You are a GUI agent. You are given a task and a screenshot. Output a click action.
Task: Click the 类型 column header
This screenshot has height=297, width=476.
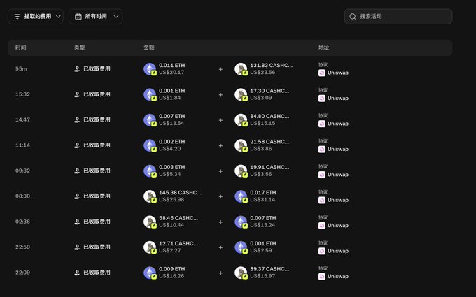pyautogui.click(x=80, y=48)
